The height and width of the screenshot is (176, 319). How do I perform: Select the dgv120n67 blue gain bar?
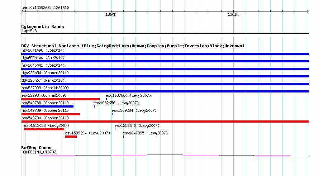(x=165, y=84)
